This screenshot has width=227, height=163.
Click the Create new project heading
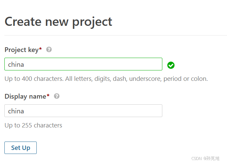58,22
